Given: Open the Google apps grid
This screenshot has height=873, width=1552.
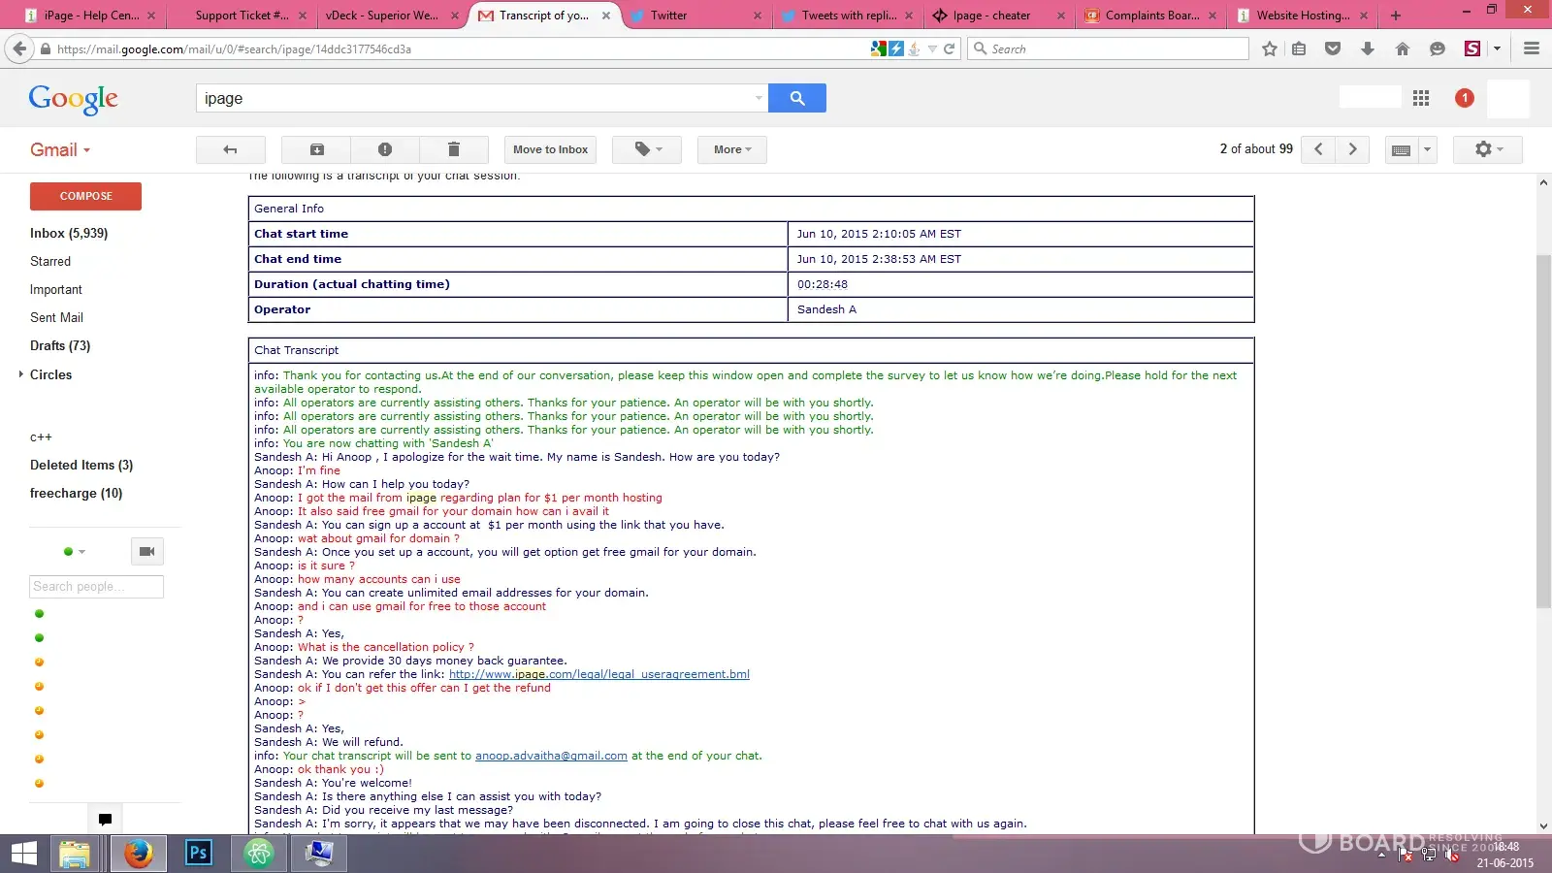Looking at the screenshot, I should [x=1421, y=98].
